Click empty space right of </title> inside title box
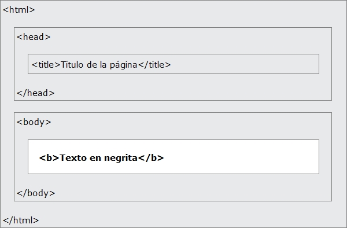 point(245,64)
